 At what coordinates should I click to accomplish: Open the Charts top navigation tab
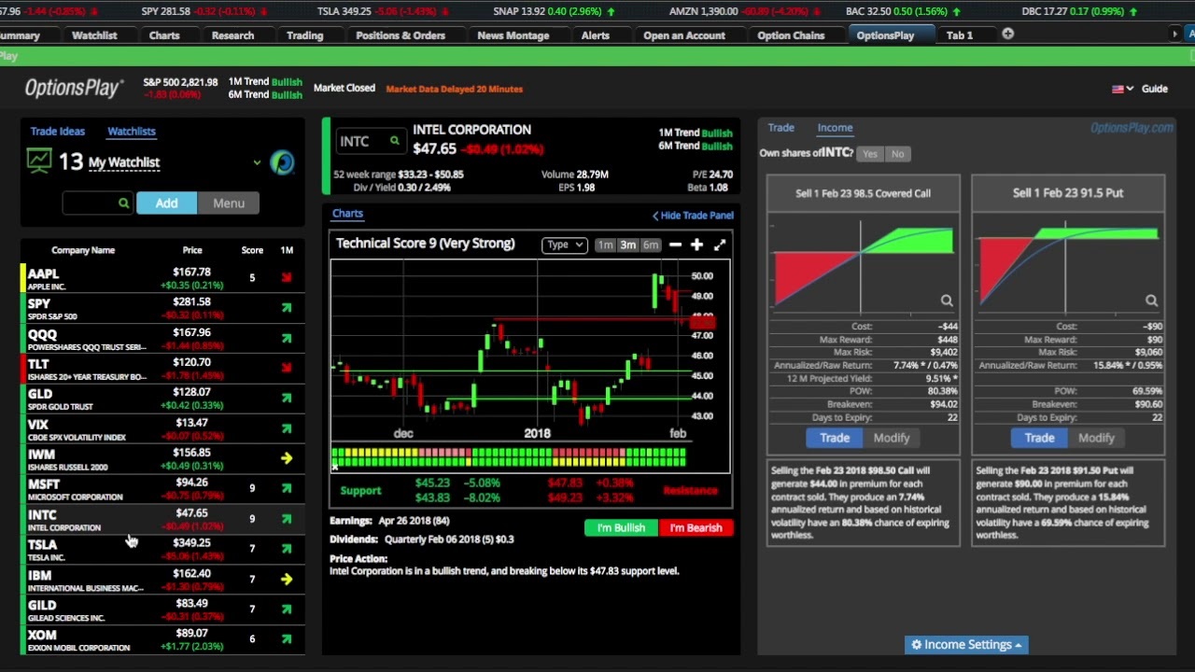click(x=164, y=35)
